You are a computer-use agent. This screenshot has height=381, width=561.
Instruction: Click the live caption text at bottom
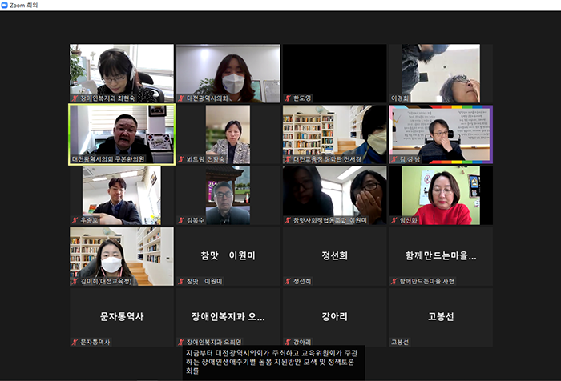click(x=272, y=360)
